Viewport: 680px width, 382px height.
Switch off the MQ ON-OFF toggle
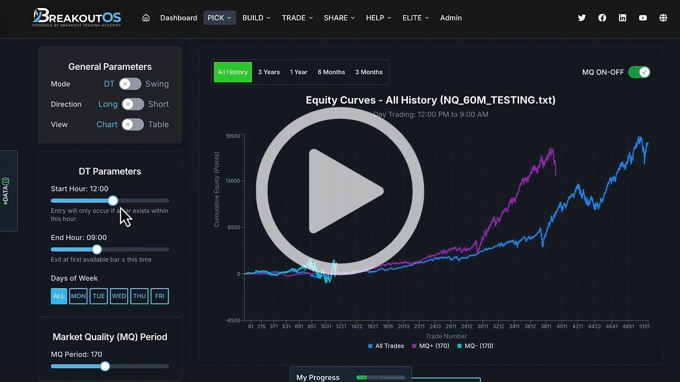tap(639, 72)
